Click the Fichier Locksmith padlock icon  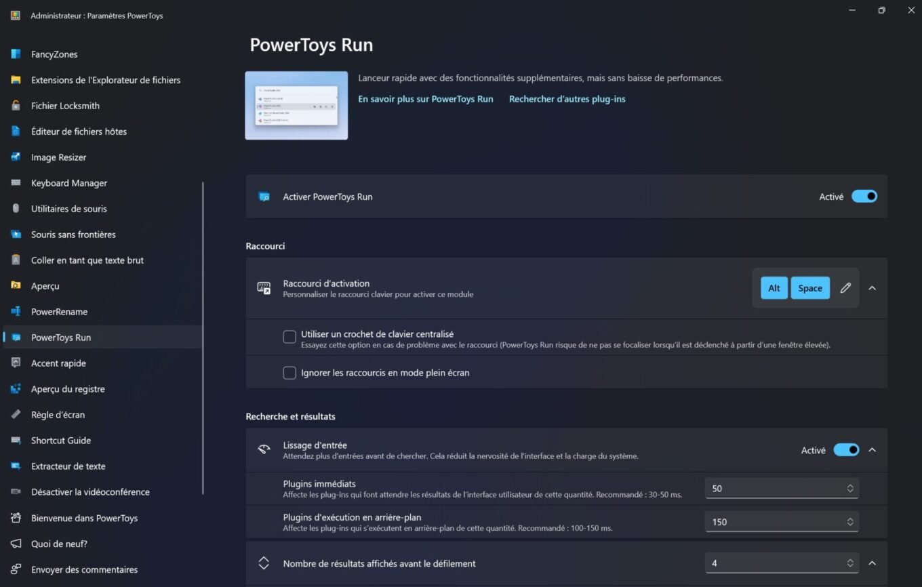(x=16, y=106)
